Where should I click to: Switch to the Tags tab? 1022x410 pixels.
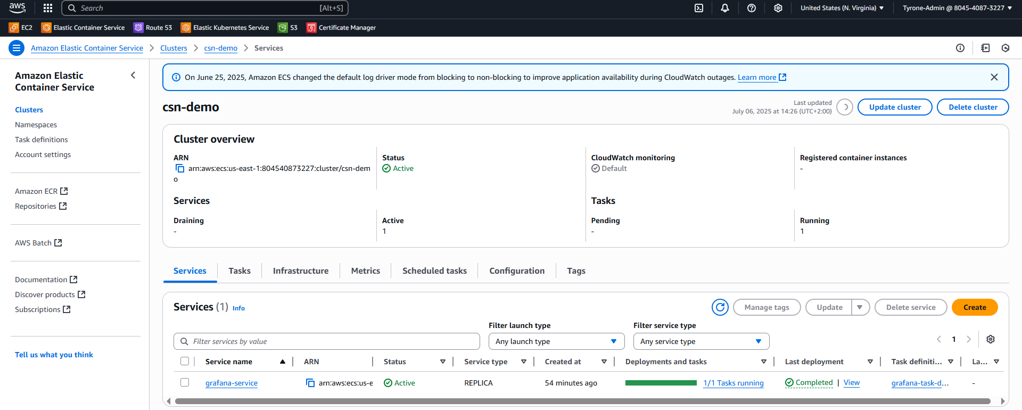tap(576, 270)
